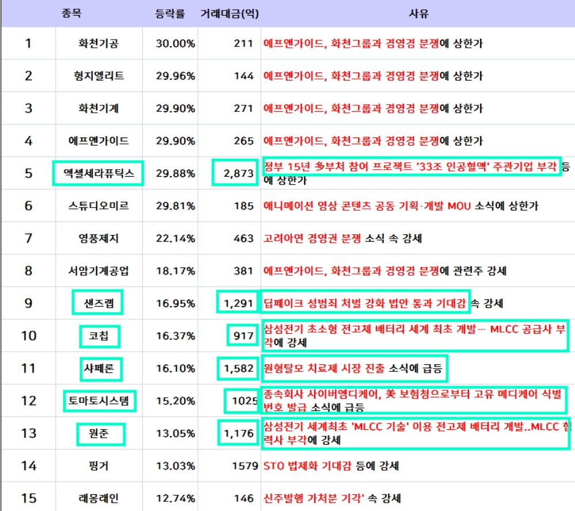Click the 신주발행 가처분 기각 reason
575x511 pixels.
pyautogui.click(x=332, y=498)
